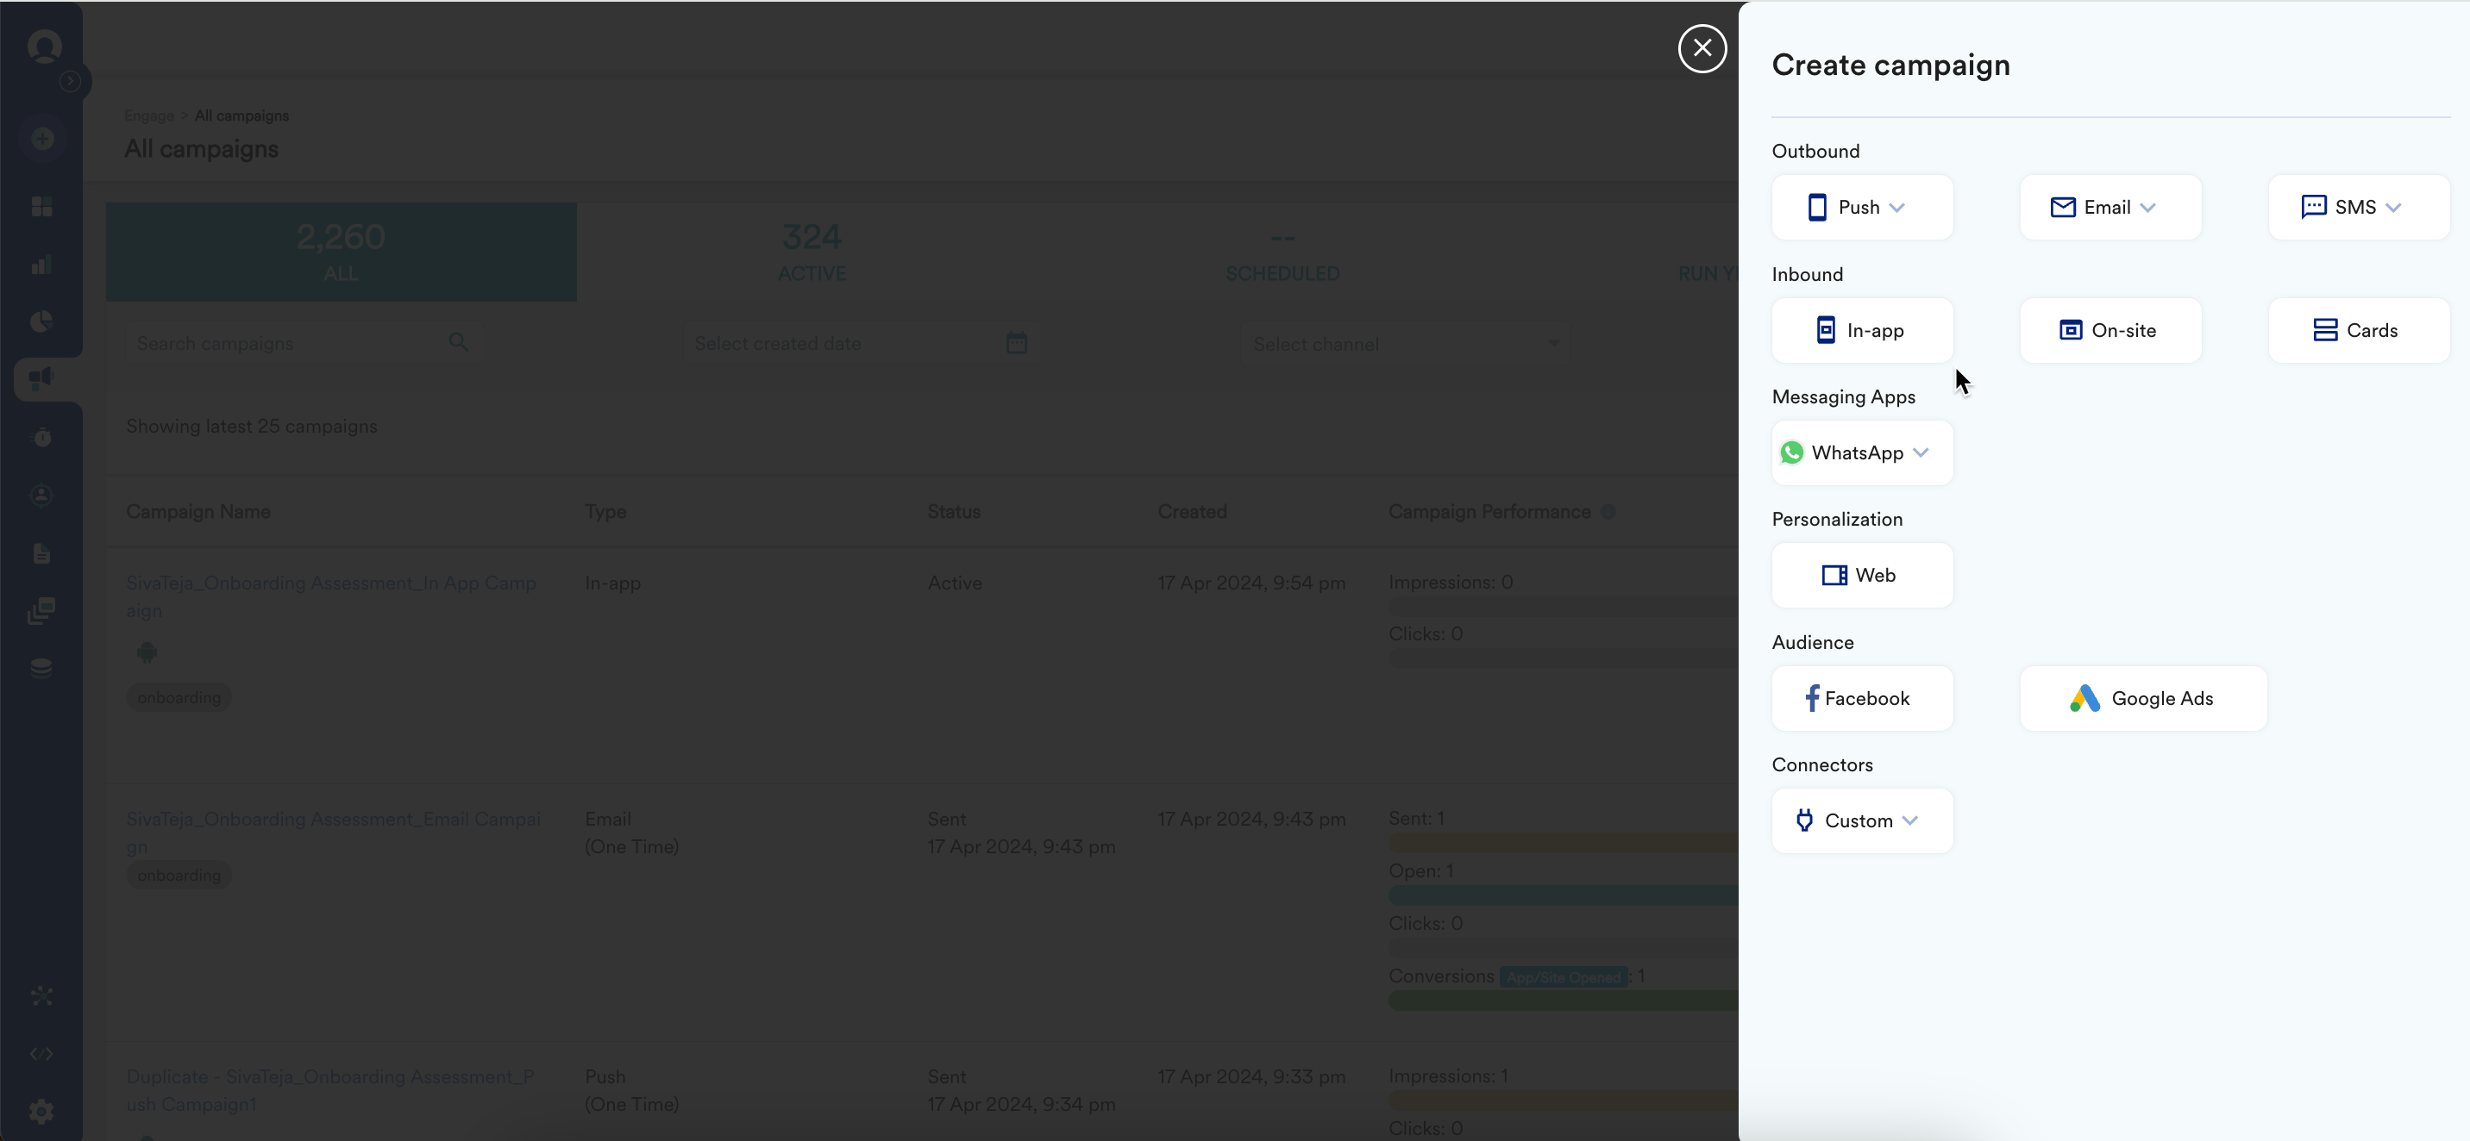Image resolution: width=2470 pixels, height=1141 pixels.
Task: Expand the SMS options chevron
Action: (2393, 207)
